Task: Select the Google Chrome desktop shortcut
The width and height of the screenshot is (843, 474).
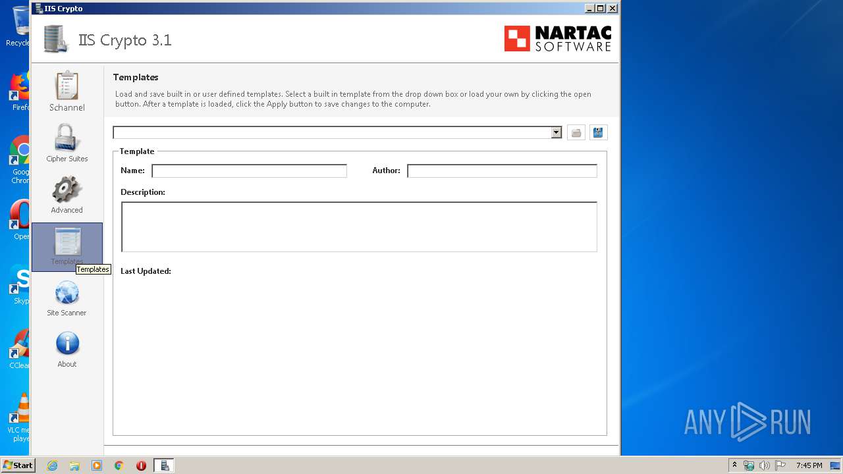Action: [x=20, y=160]
